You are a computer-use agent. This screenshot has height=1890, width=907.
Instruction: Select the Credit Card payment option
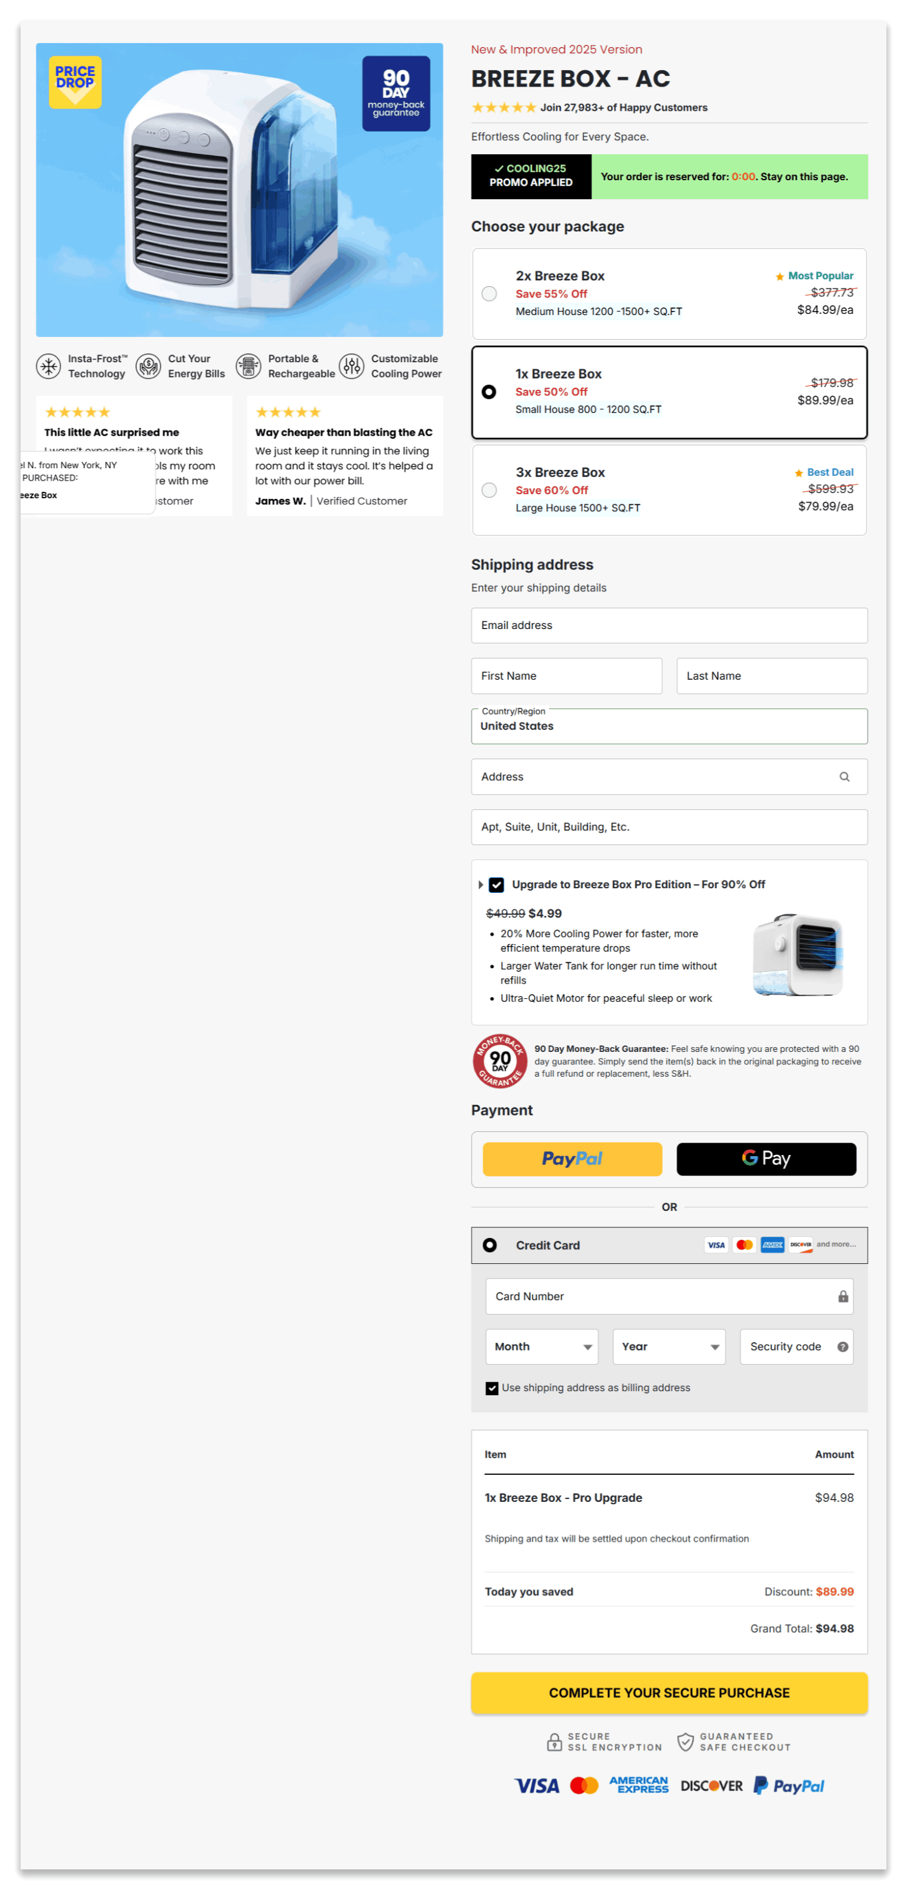click(x=490, y=1245)
